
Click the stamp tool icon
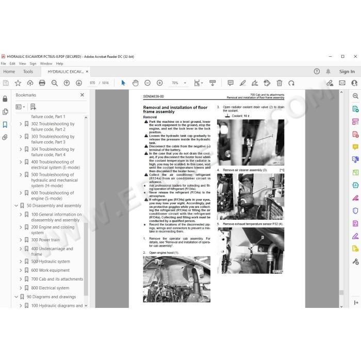pyautogui.click(x=267, y=83)
